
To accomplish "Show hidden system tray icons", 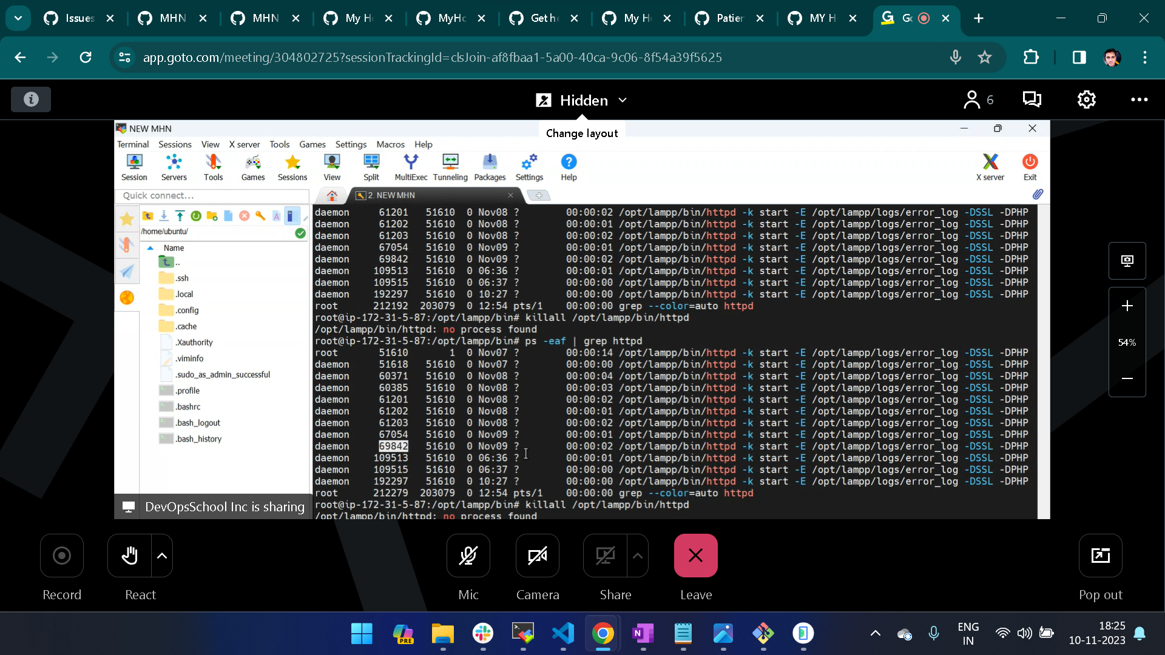I will (875, 633).
